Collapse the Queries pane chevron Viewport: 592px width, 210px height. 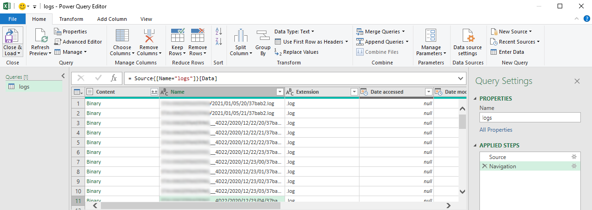coord(63,76)
